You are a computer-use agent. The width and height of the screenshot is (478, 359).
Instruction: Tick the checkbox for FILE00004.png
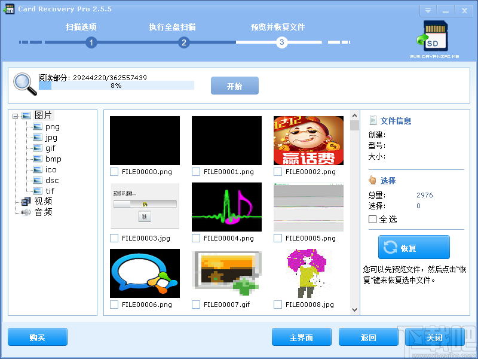[196, 238]
